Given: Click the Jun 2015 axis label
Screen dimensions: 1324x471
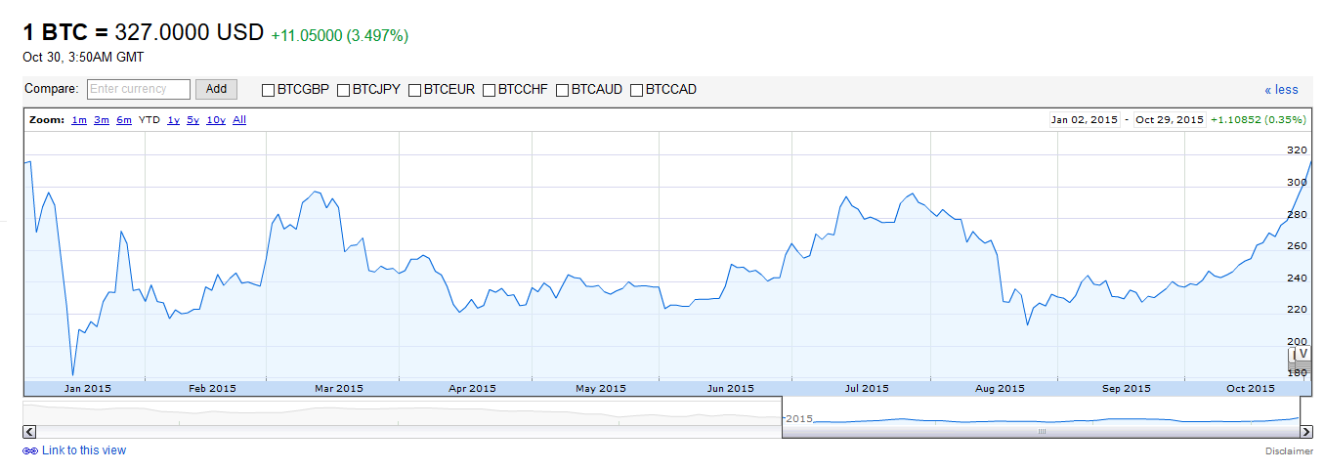Looking at the screenshot, I should 731,388.
